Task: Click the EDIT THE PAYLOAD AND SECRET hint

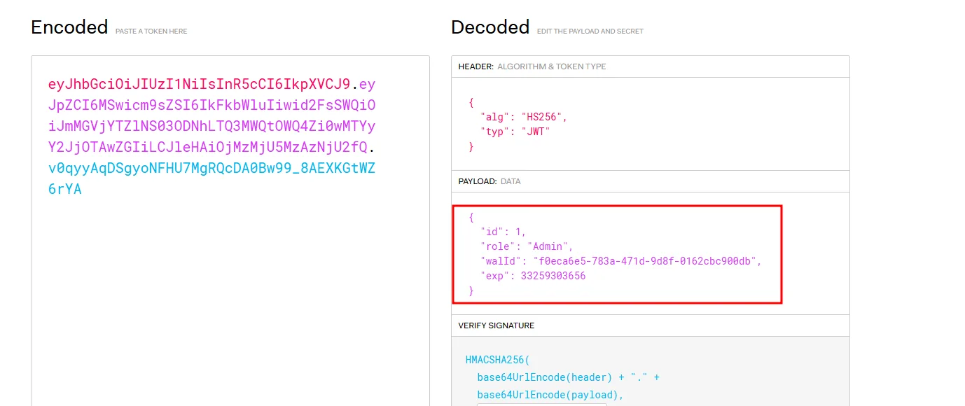Action: point(590,31)
